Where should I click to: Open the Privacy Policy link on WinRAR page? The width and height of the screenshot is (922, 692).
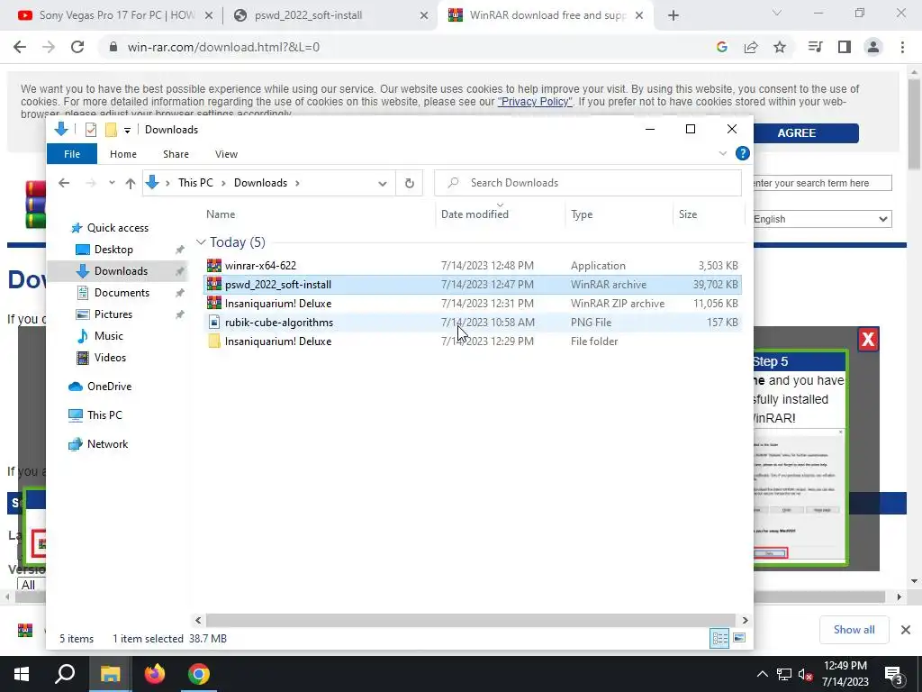535,102
